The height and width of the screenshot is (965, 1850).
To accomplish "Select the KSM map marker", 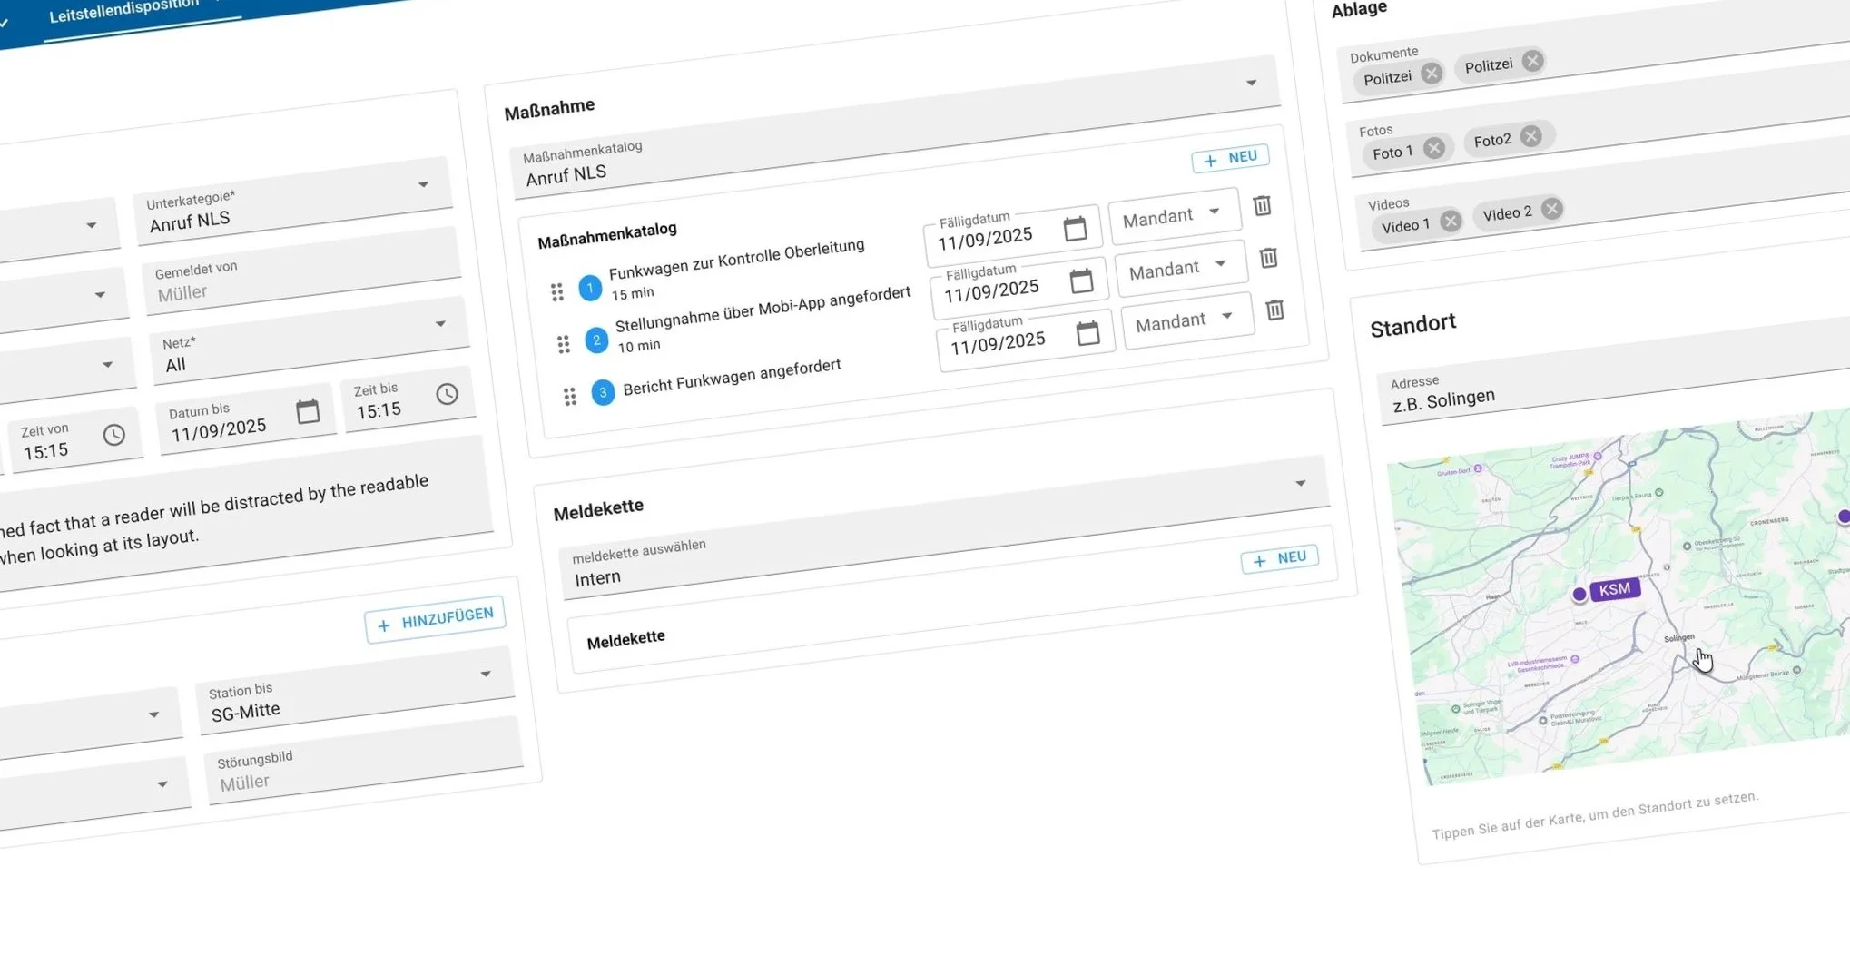I will click(1607, 591).
